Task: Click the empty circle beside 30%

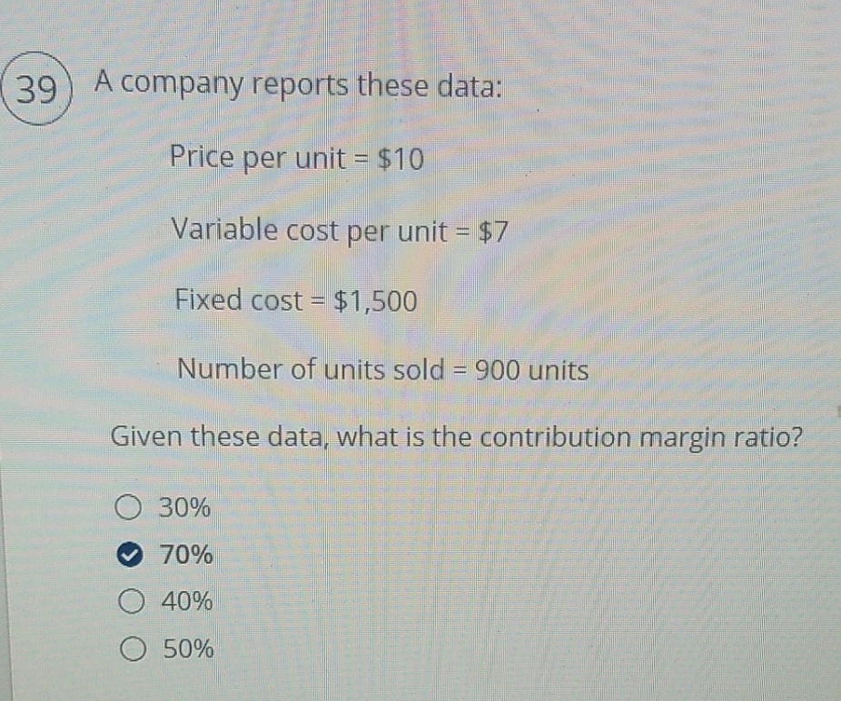Action: 131,507
